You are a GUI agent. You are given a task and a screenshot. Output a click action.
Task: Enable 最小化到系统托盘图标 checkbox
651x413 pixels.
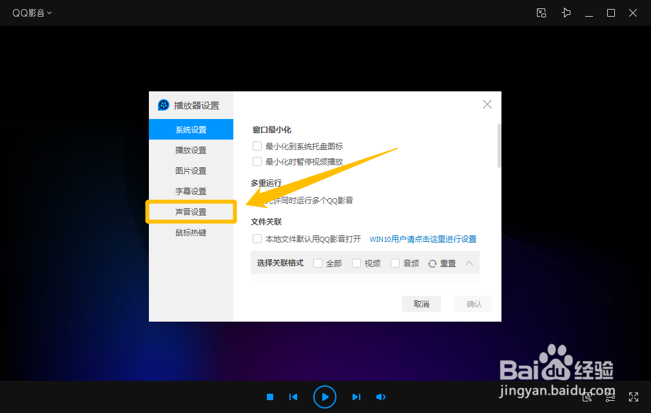coord(257,146)
